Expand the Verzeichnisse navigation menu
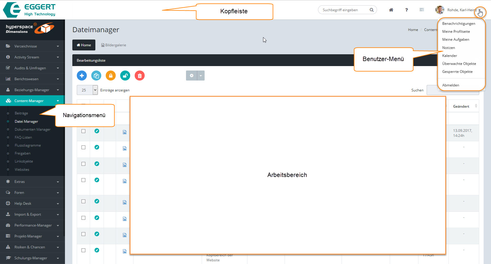 tap(32, 46)
